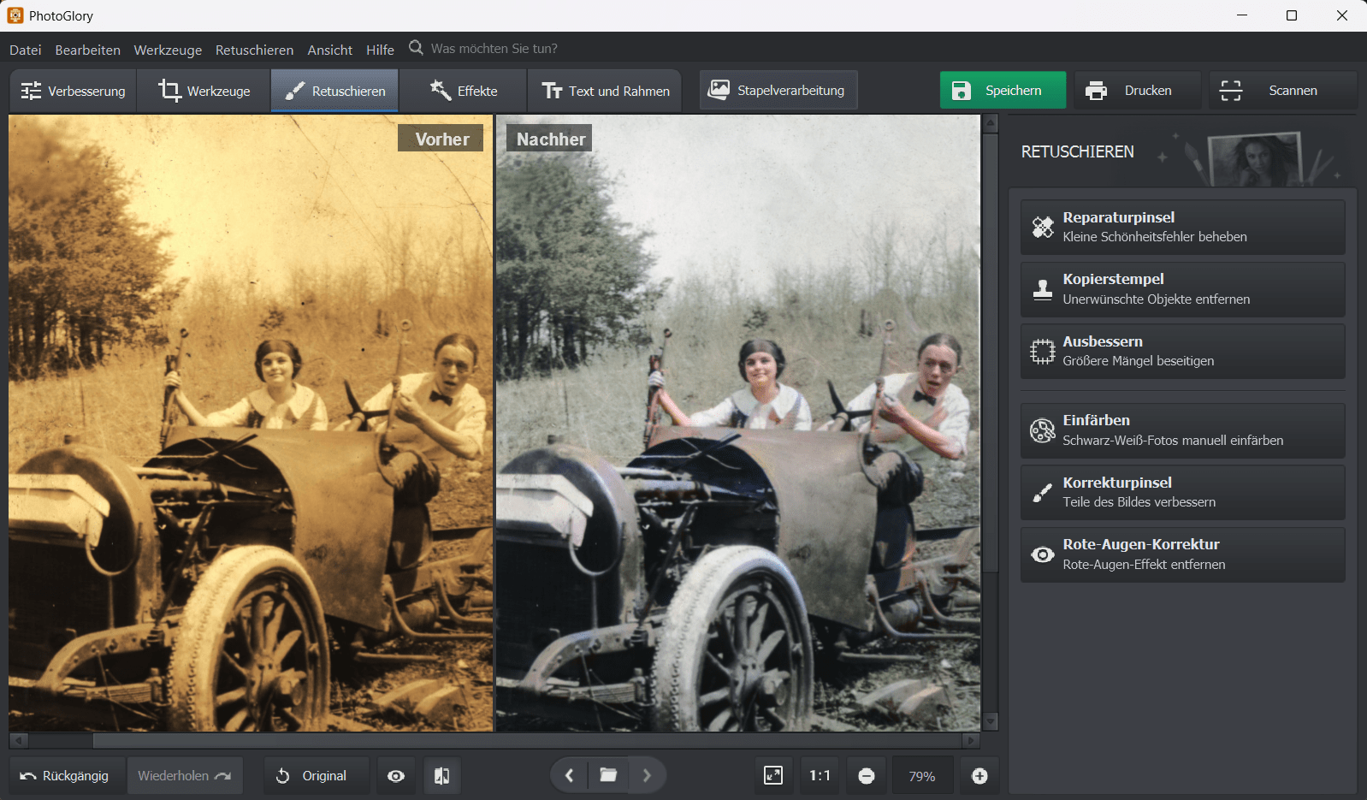This screenshot has height=800, width=1367.
Task: Click the zoom out minus button
Action: tap(867, 776)
